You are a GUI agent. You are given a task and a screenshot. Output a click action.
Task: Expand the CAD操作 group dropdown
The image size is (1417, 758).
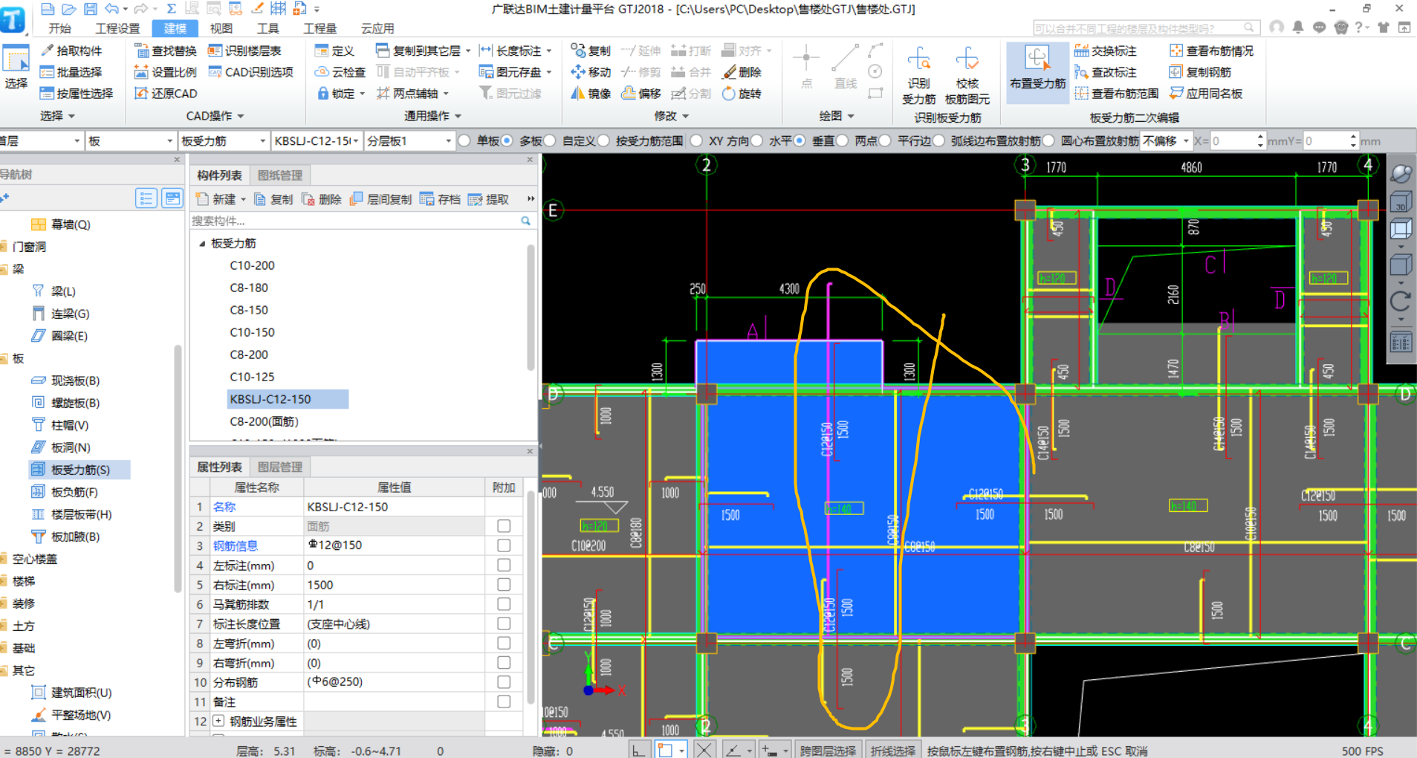241,116
